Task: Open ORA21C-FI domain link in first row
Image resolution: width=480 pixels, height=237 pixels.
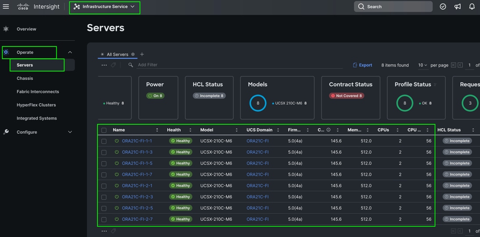Action: 258,141
